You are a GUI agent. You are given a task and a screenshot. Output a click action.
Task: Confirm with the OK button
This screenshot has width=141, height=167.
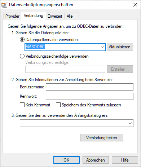coord(66,160)
